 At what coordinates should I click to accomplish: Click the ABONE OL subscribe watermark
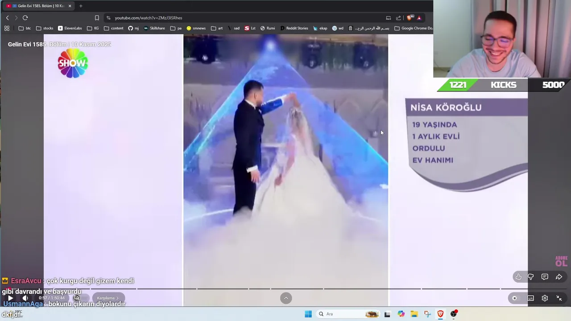[x=561, y=261]
